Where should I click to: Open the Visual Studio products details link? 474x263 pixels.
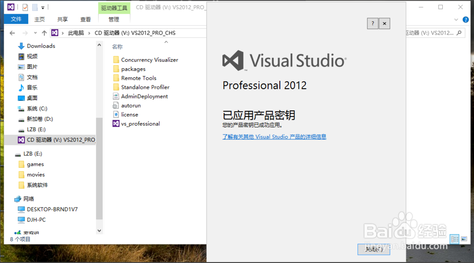(x=274, y=137)
